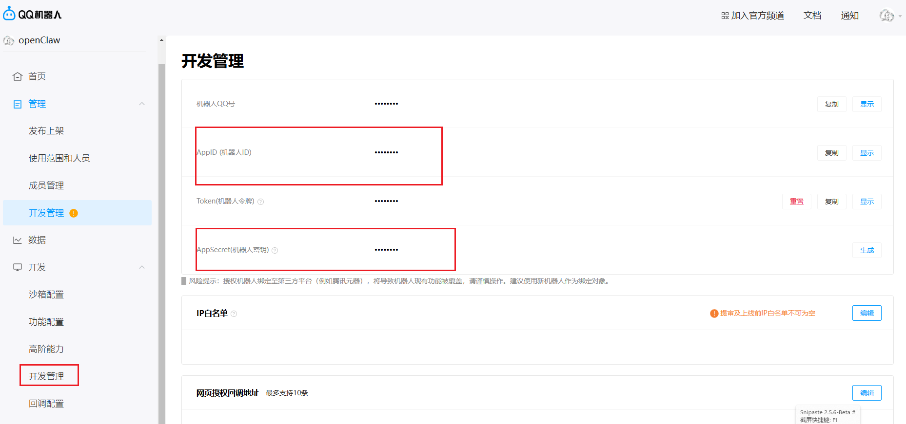Image resolution: width=906 pixels, height=424 pixels.
Task: Open 通知 notifications
Action: point(849,16)
